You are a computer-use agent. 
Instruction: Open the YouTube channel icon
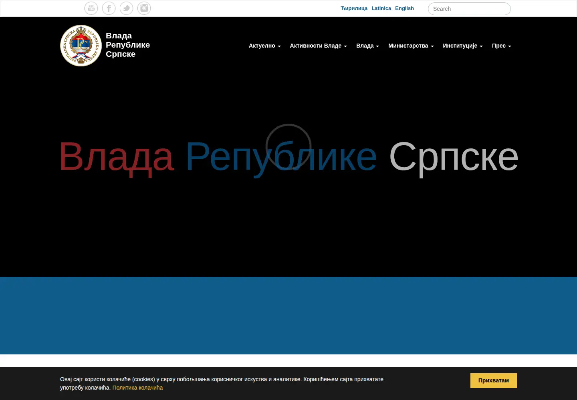coord(91,8)
